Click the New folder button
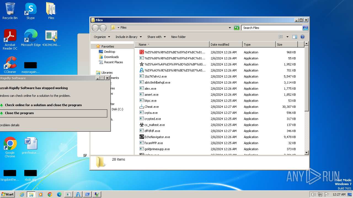Viewport: 353px width, 198px height. point(178,37)
